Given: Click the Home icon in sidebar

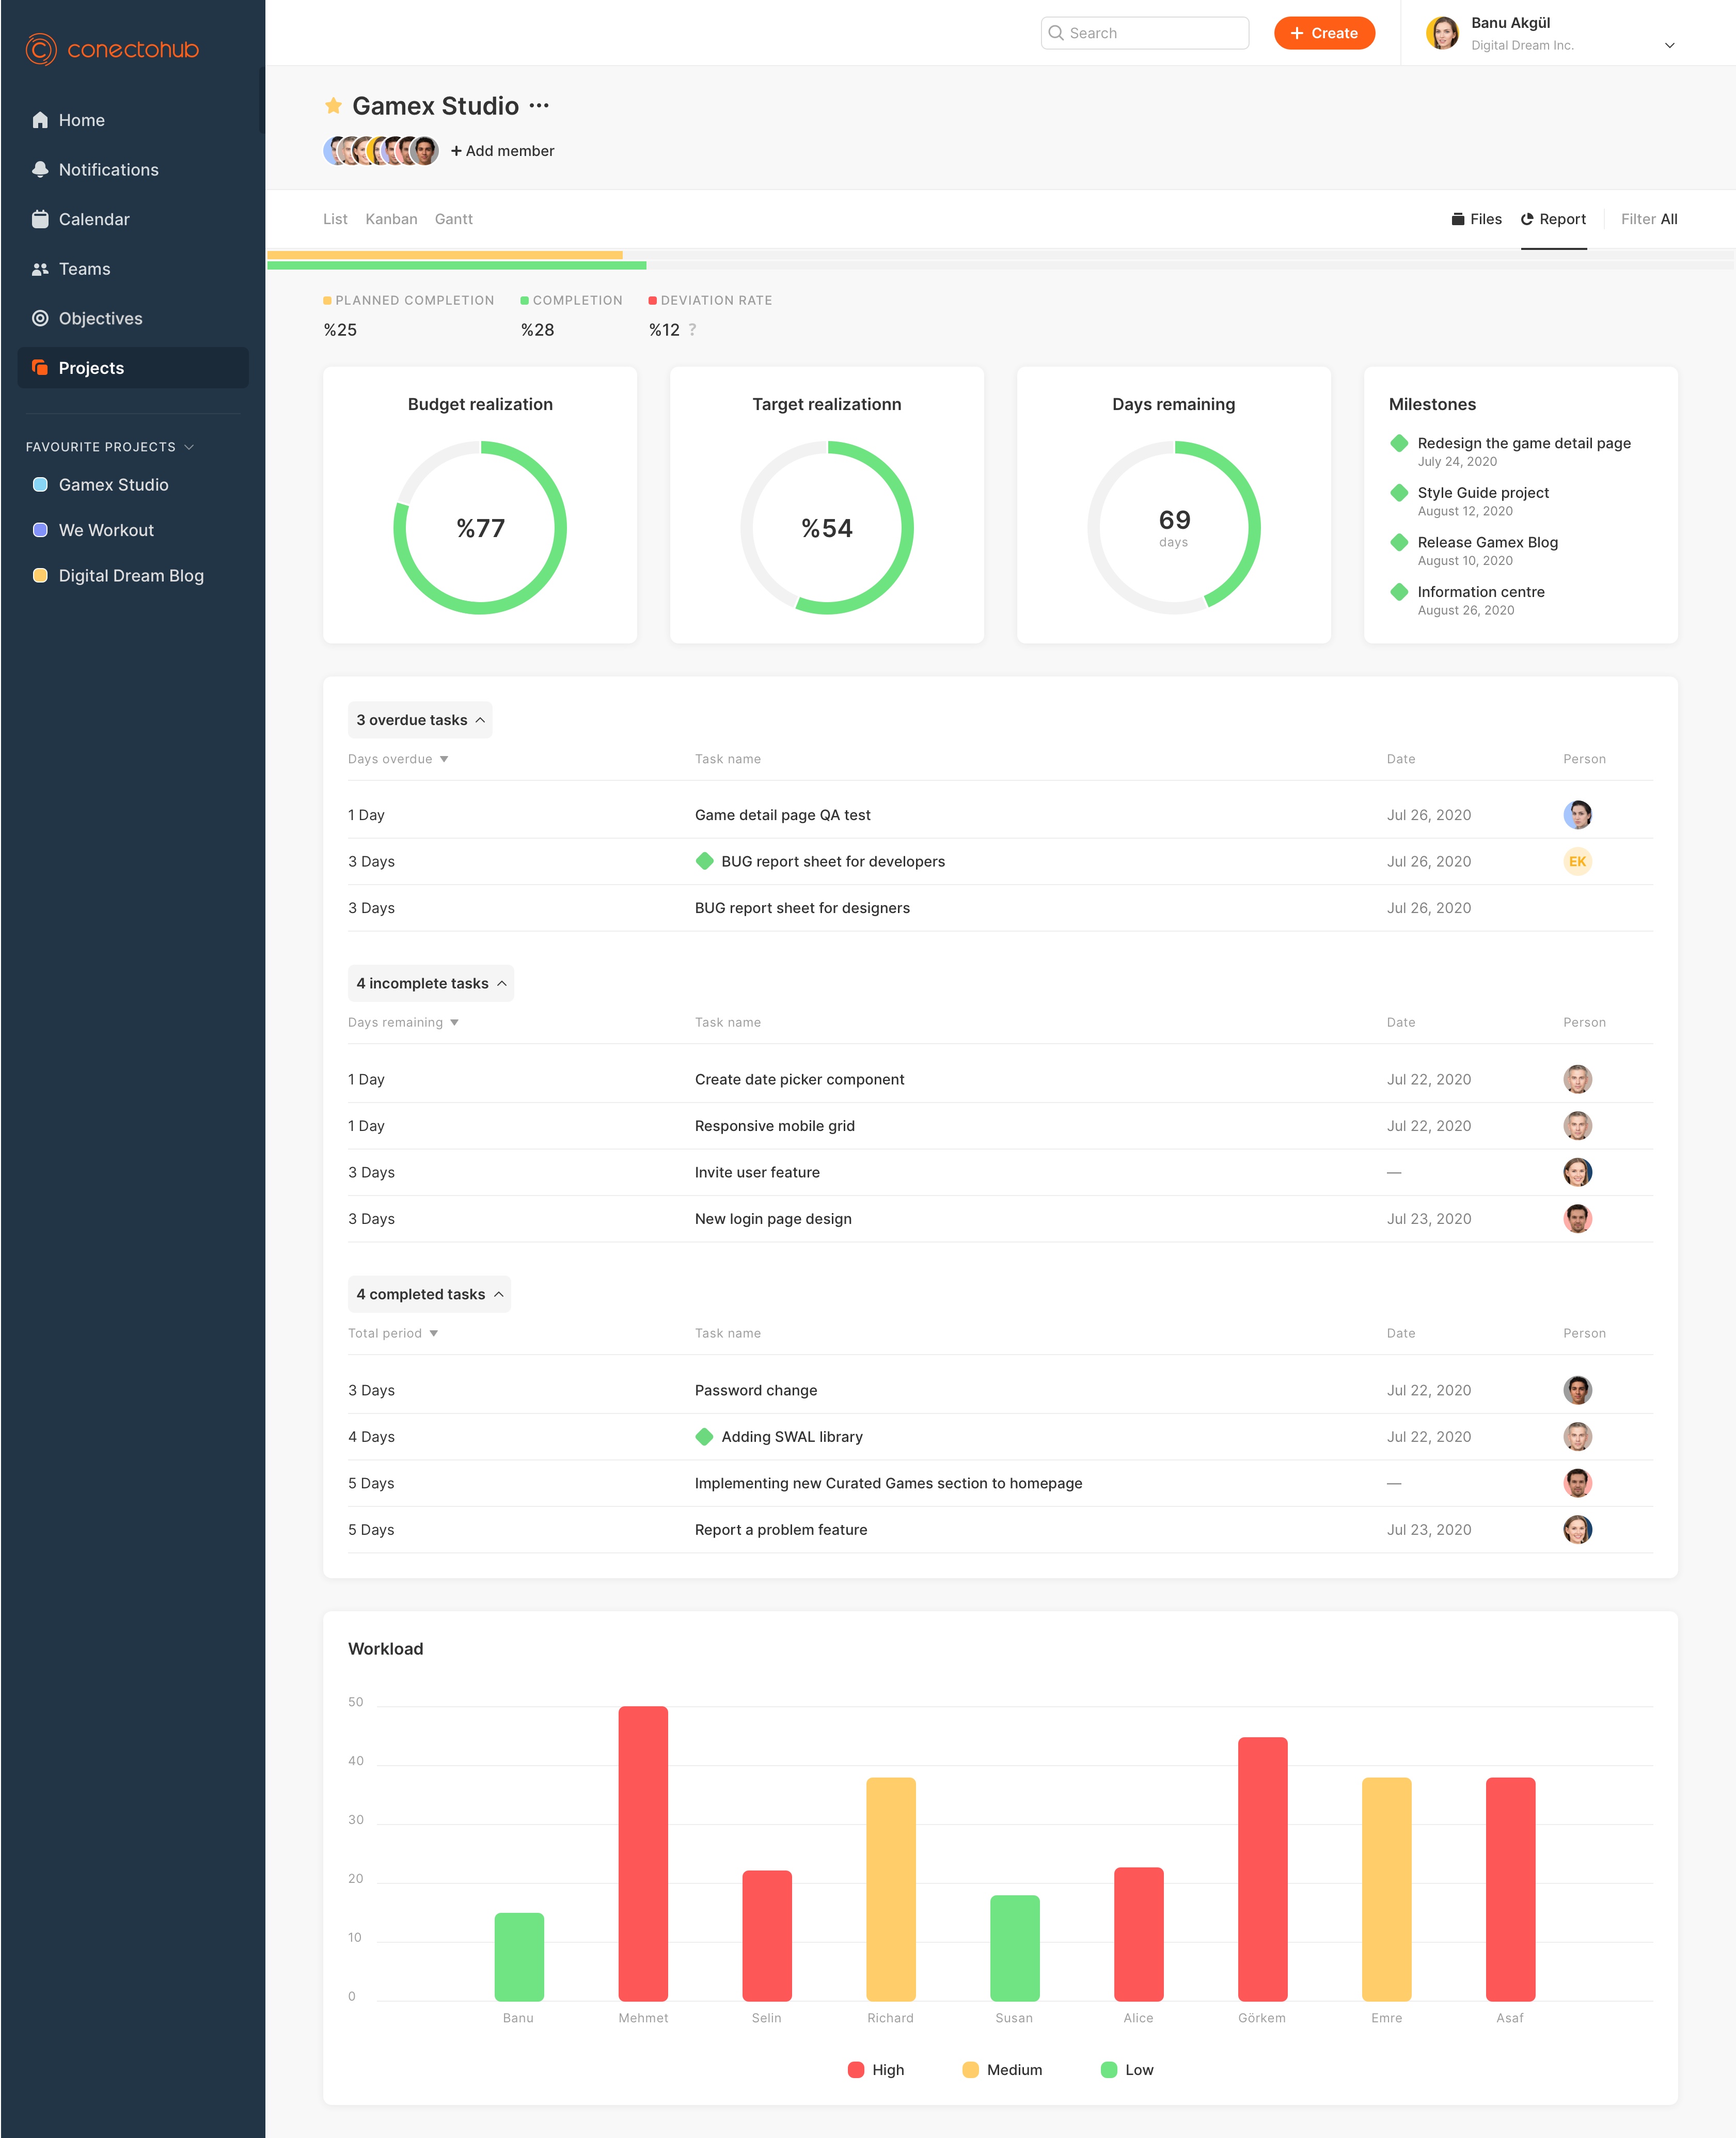Looking at the screenshot, I should pos(40,120).
